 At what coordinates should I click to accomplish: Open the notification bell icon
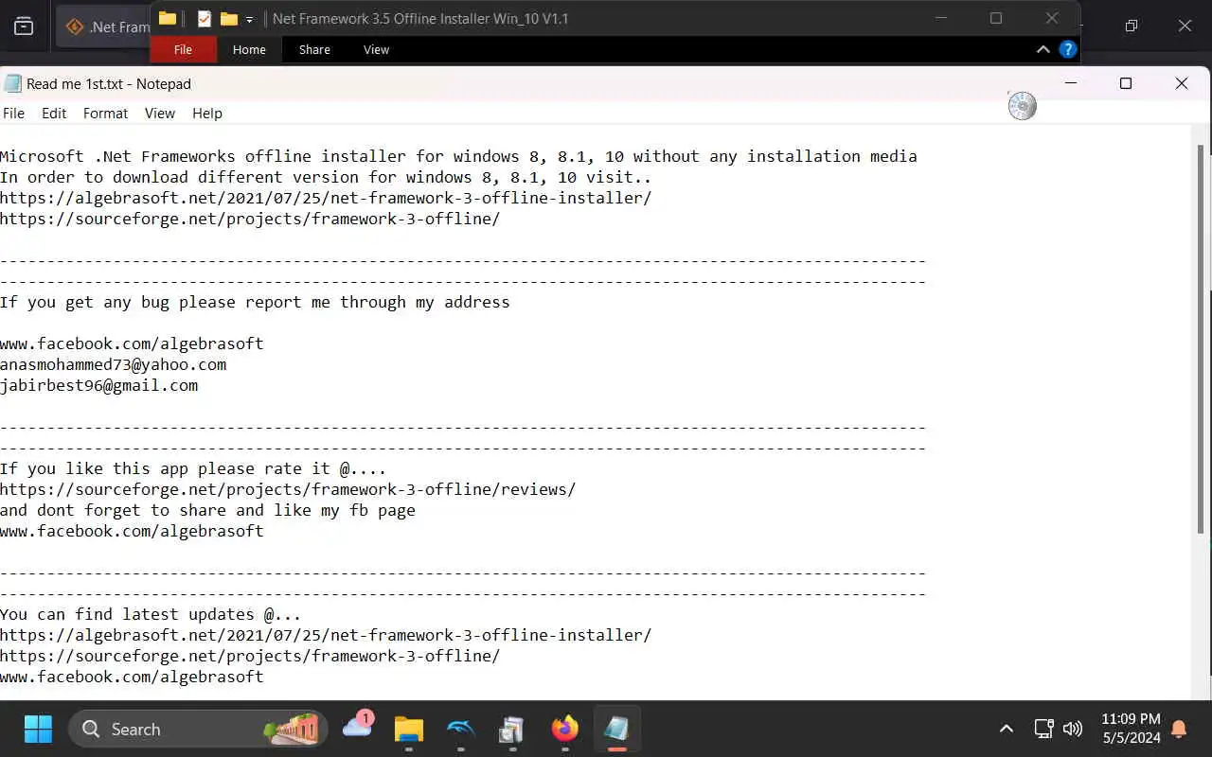[1180, 729]
